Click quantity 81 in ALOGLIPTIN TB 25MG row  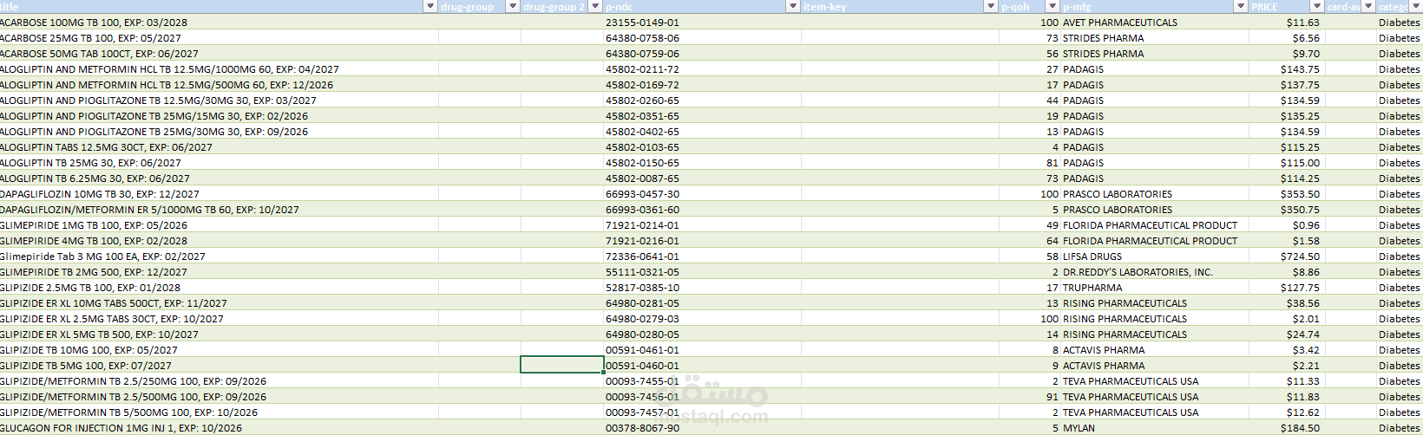coord(1052,163)
